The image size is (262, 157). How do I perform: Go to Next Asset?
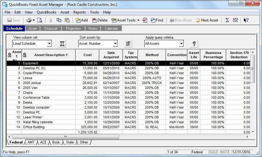coord(207,20)
